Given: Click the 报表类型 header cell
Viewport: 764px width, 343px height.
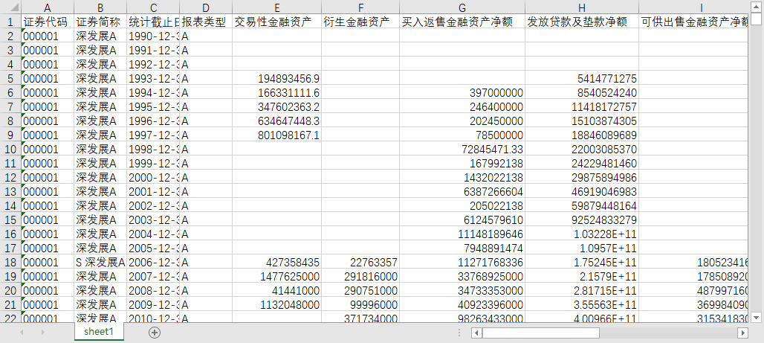Looking at the screenshot, I should coord(206,22).
